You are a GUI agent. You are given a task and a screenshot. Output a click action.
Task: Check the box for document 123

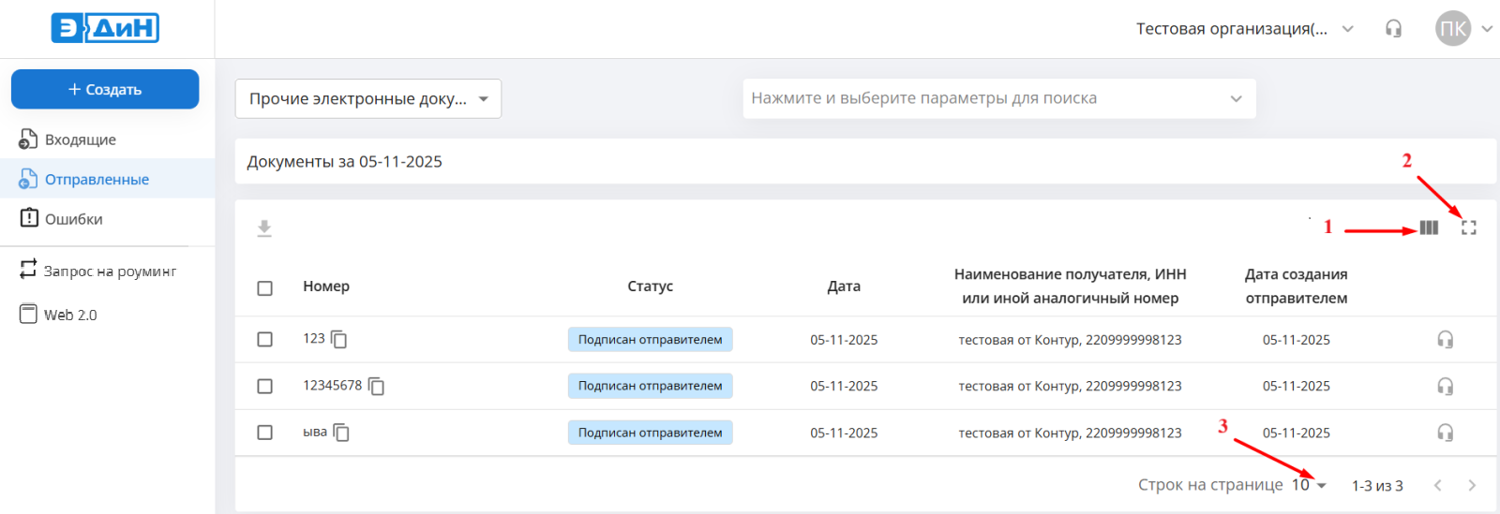(265, 340)
